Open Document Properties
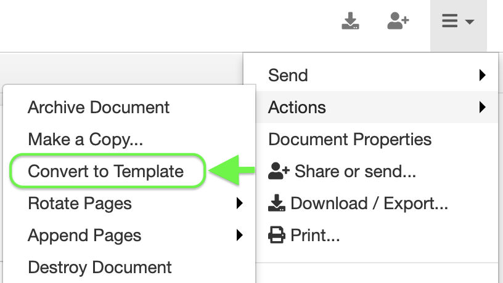 coord(350,140)
